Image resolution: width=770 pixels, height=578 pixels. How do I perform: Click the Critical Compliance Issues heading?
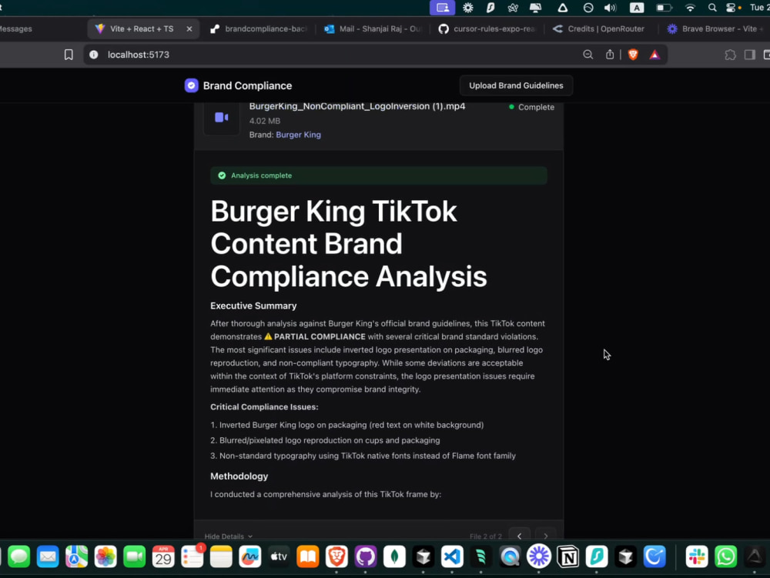coord(264,407)
